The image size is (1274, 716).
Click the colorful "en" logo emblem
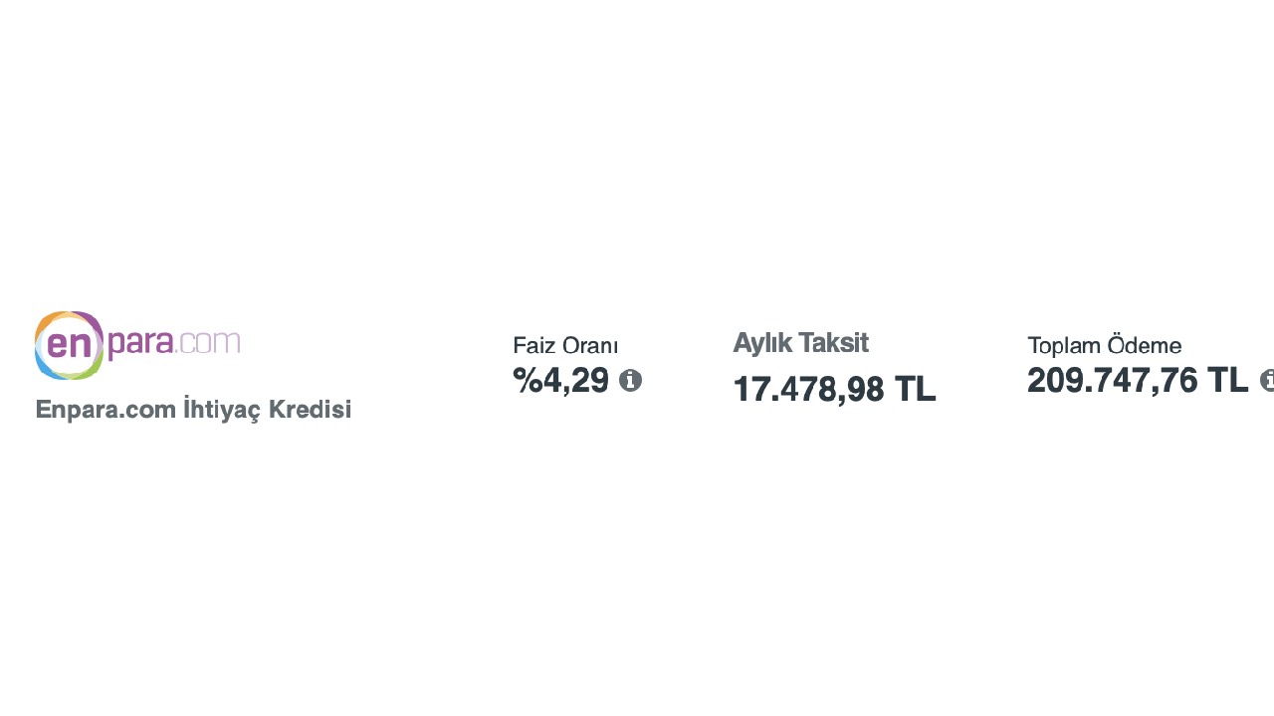[x=69, y=345]
